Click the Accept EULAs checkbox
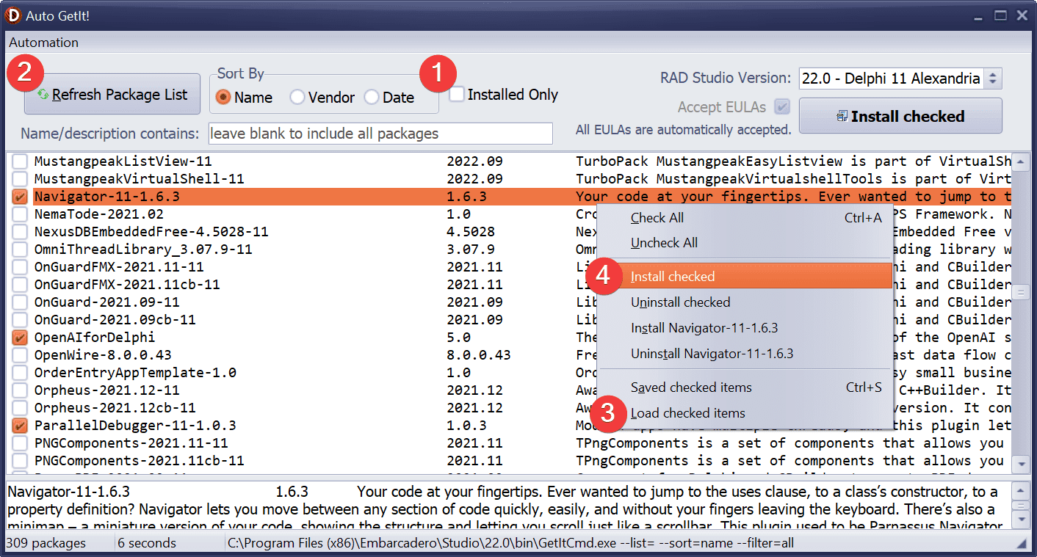This screenshot has height=557, width=1037. 782,107
